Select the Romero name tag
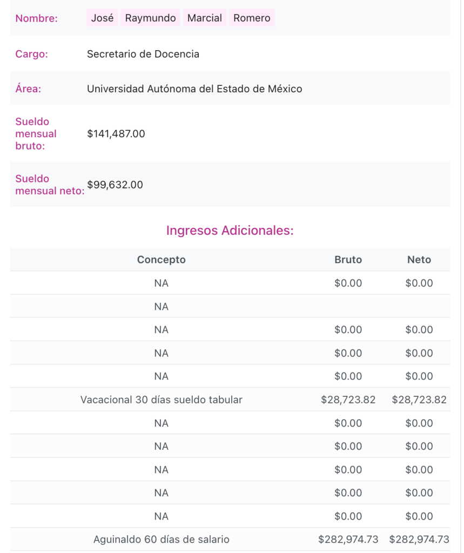Viewport: 464px width, 553px height. coord(252,18)
